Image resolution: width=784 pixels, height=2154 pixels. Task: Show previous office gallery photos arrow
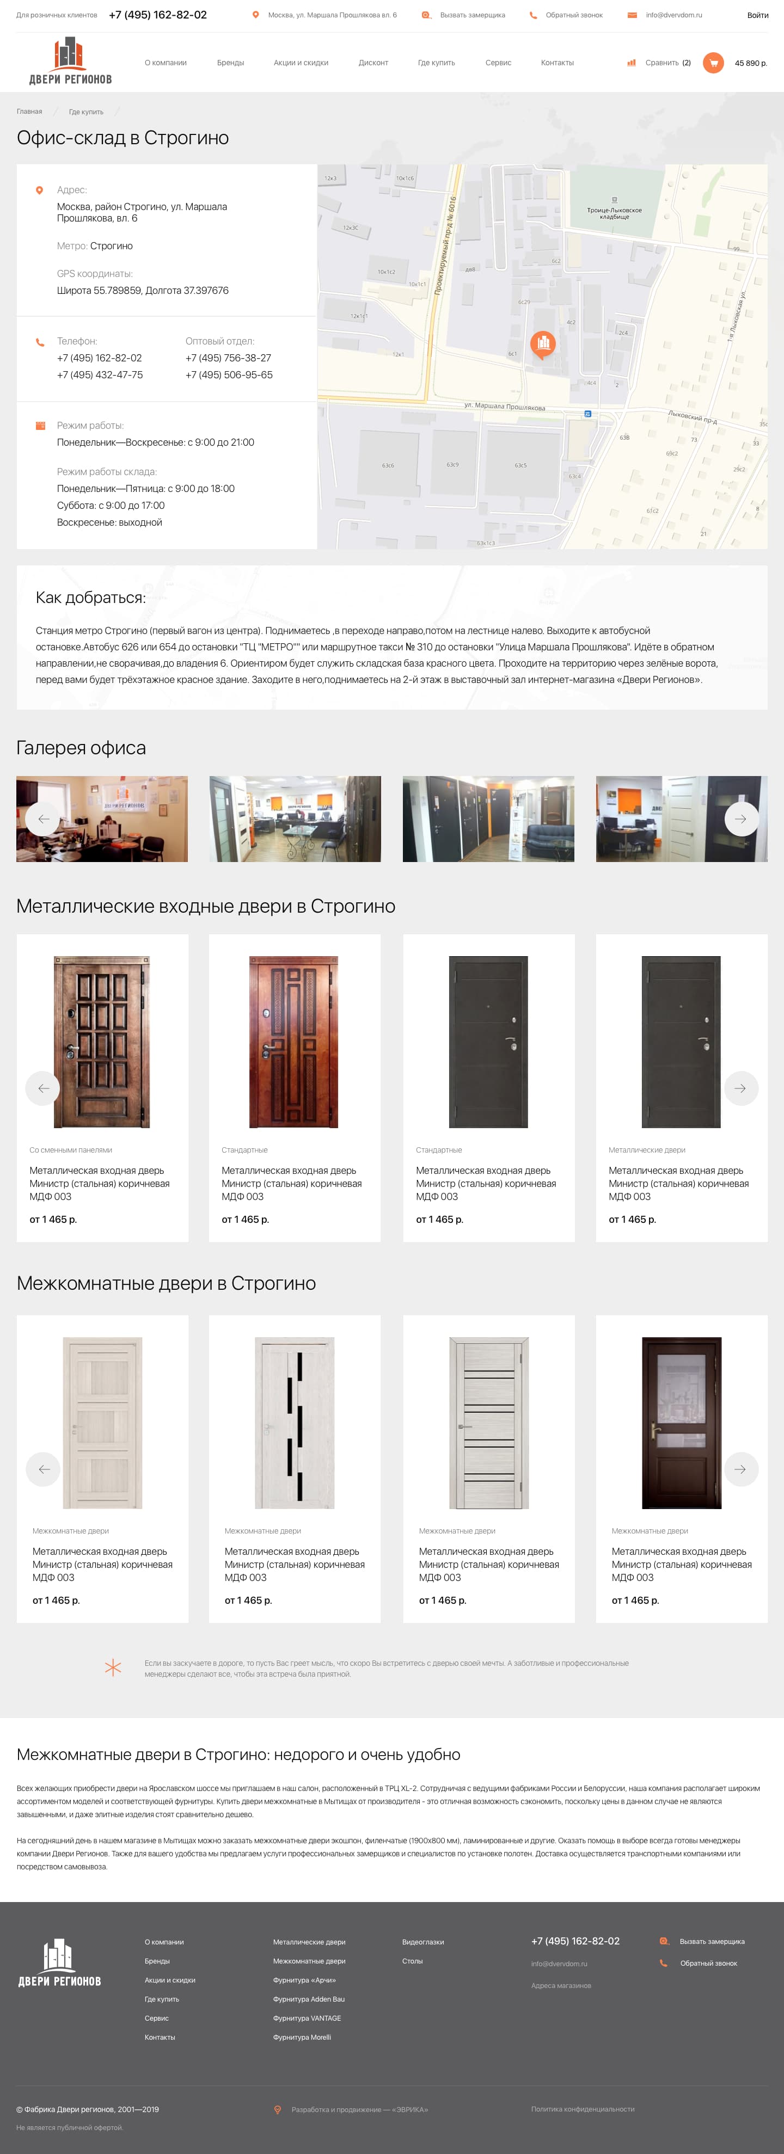(42, 818)
